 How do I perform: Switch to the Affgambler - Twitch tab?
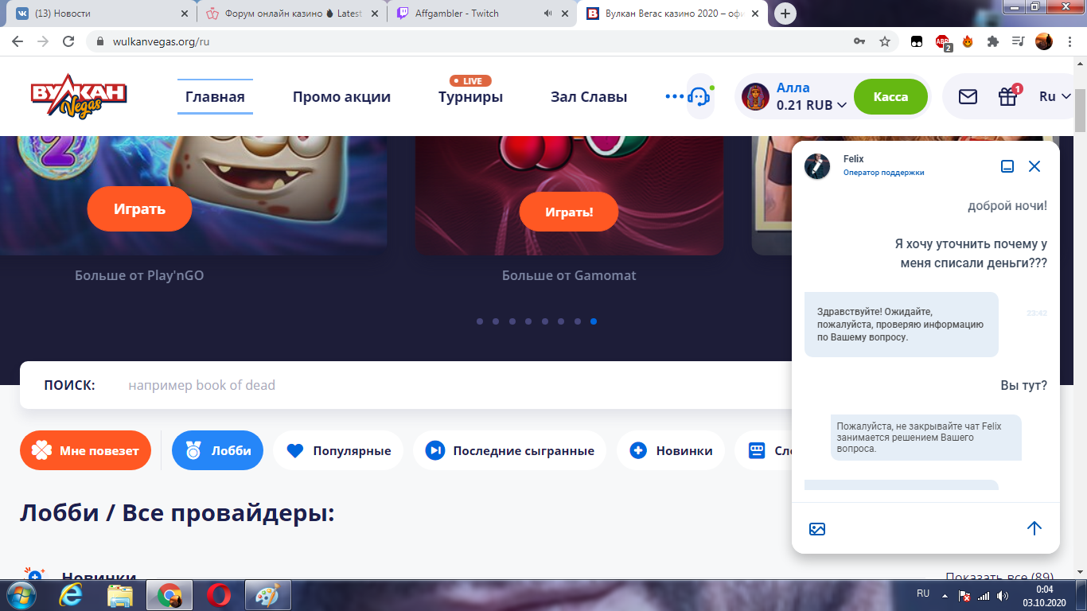click(x=483, y=14)
